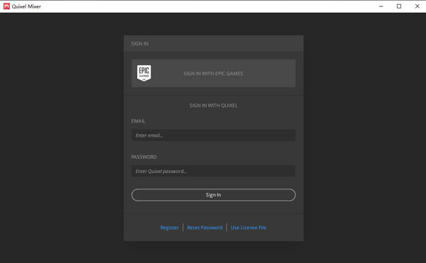This screenshot has height=263, width=426.
Task: Click the SIGN IN panel header
Action: (213, 43)
